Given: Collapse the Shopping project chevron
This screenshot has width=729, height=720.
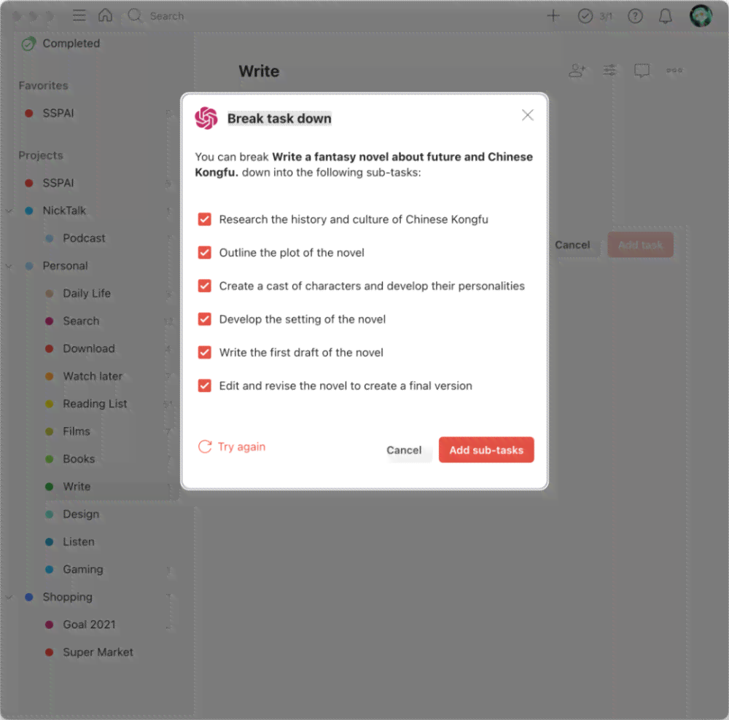Looking at the screenshot, I should pyautogui.click(x=9, y=597).
